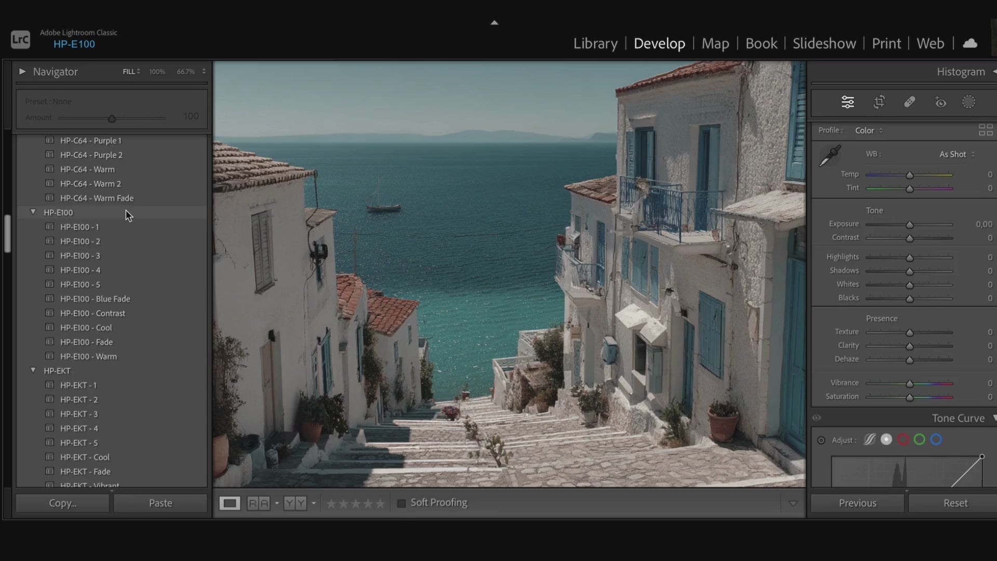The image size is (997, 561).
Task: Select the Edit sliders tool icon
Action: (x=847, y=102)
